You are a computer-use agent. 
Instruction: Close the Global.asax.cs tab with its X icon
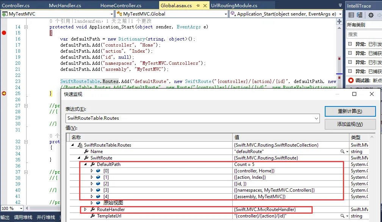[205, 6]
